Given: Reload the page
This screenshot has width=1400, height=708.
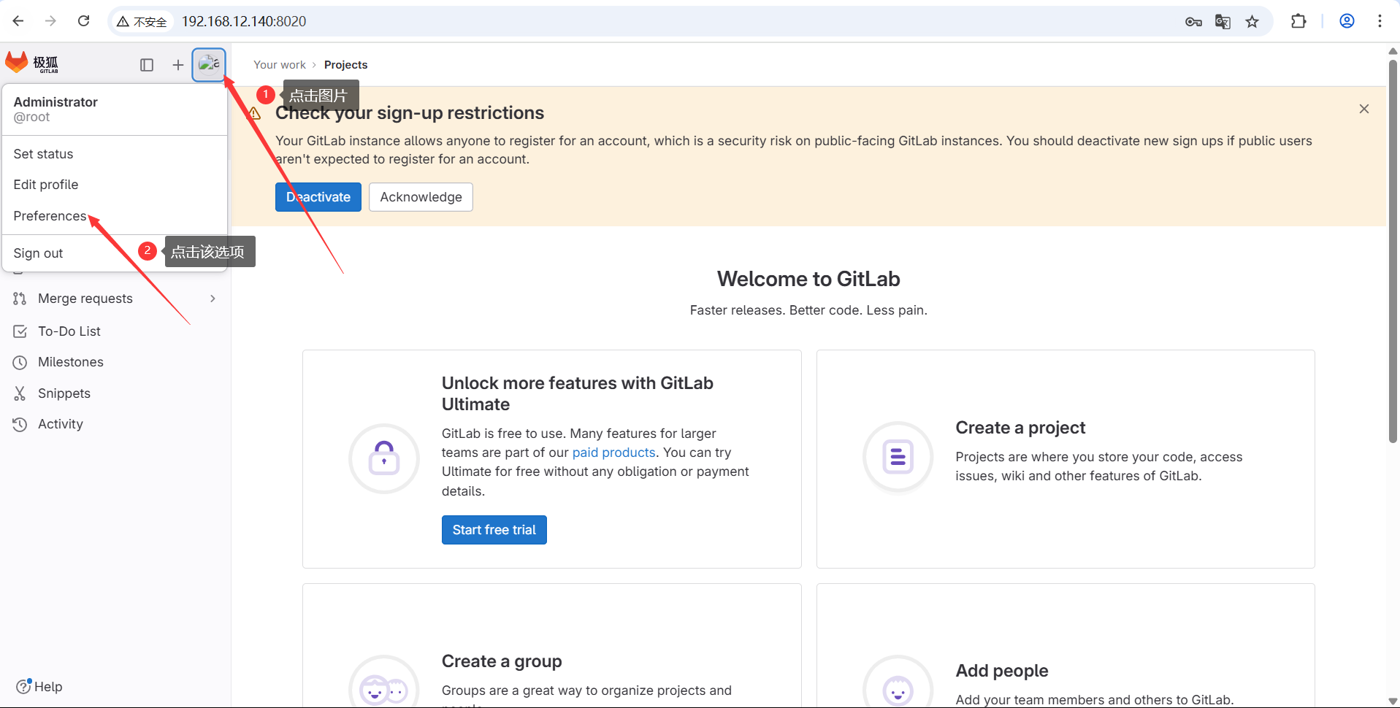Looking at the screenshot, I should click(84, 21).
